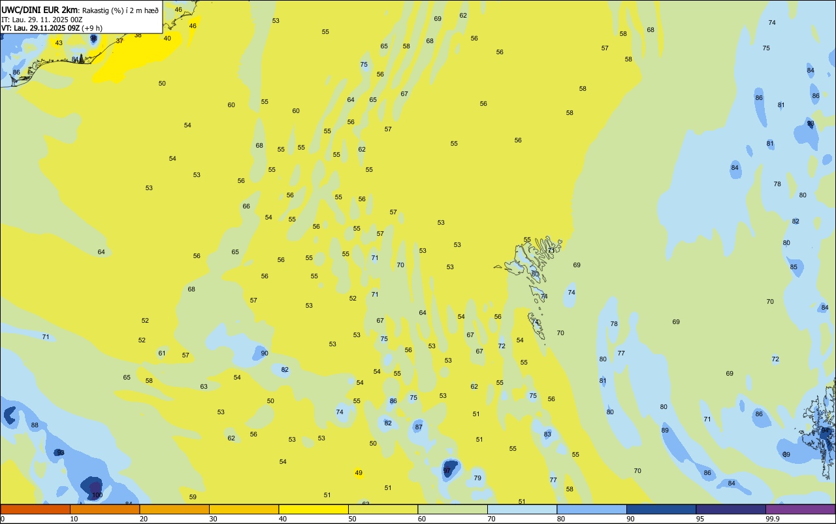
Task: Click the legend tick label '99.9'
Action: 772,519
